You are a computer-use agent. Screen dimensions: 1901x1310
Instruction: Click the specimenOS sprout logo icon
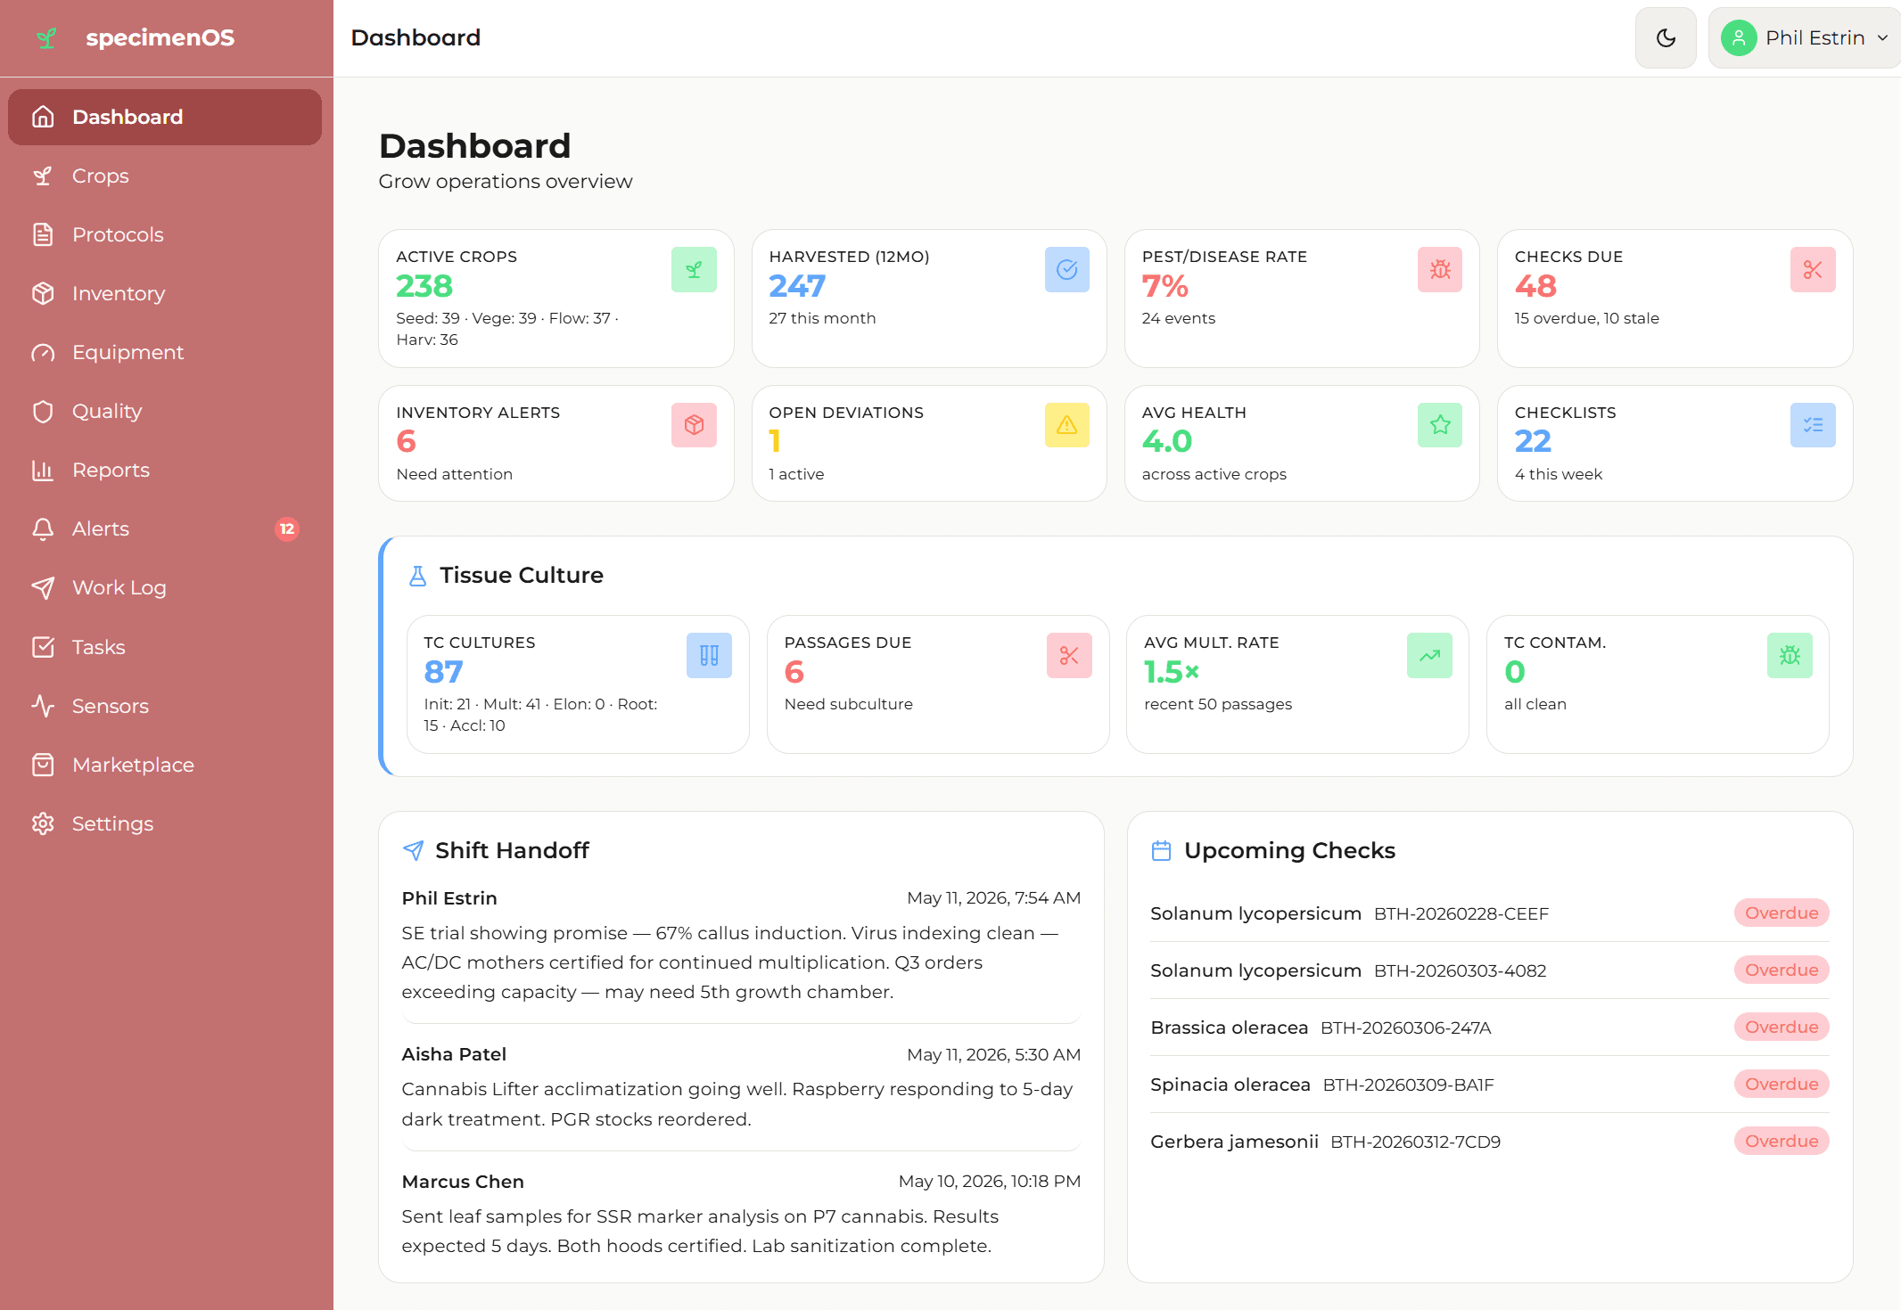pos(46,37)
